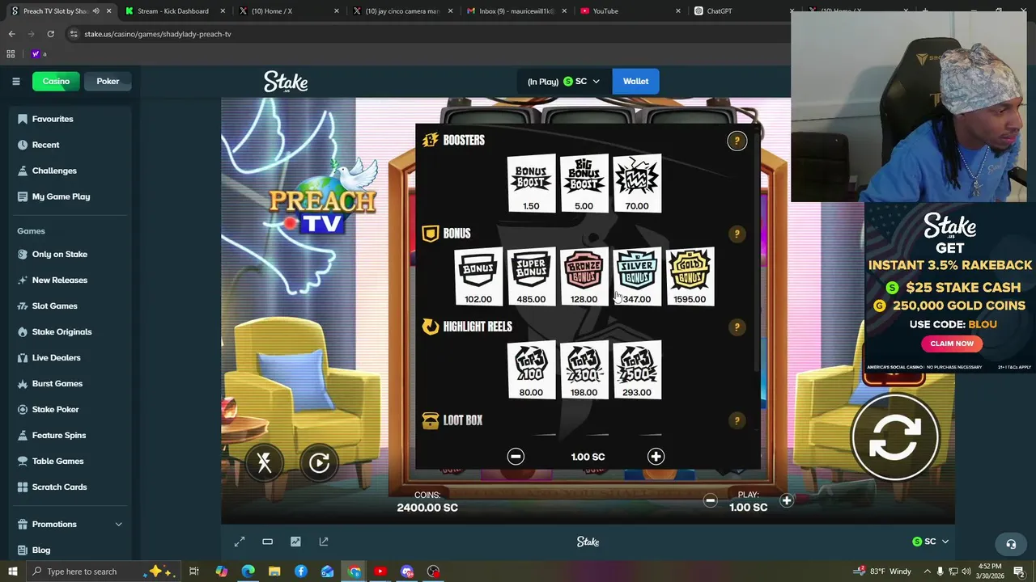The width and height of the screenshot is (1036, 582).
Task: Click the browser address bar
Action: tap(429, 34)
